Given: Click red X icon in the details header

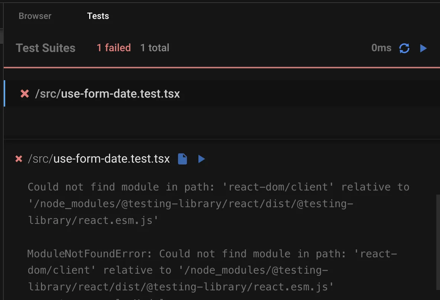Looking at the screenshot, I should click(19, 159).
